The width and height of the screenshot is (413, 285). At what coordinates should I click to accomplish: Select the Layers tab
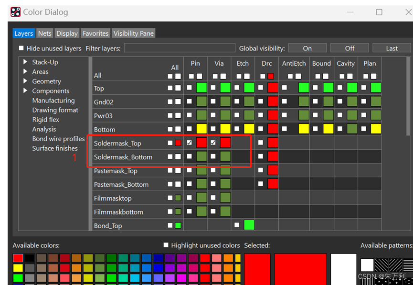(x=24, y=33)
